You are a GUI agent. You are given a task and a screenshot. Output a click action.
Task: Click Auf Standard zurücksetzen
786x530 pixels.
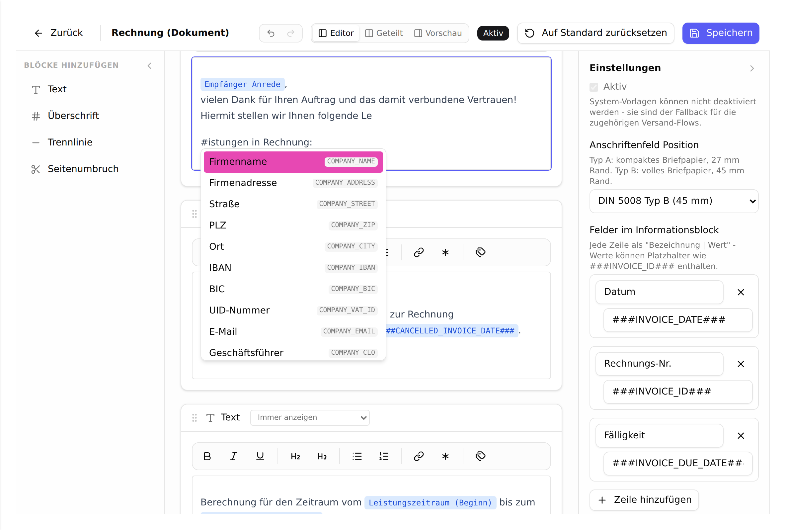[595, 33]
